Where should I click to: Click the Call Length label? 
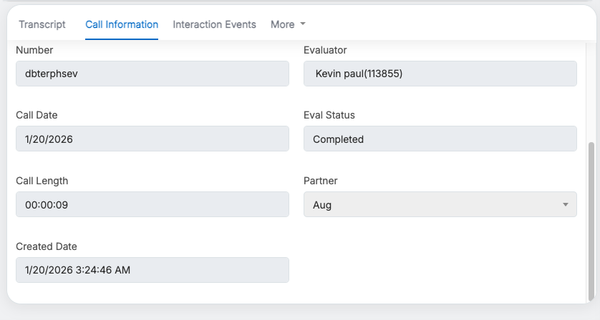click(42, 181)
